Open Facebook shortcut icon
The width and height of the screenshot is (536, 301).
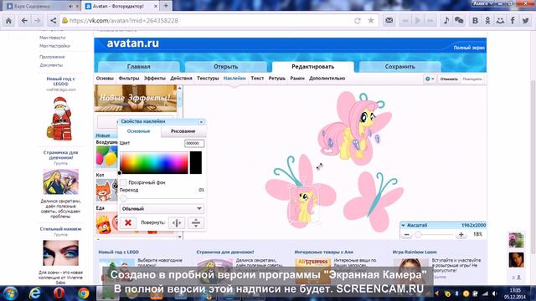click(513, 21)
